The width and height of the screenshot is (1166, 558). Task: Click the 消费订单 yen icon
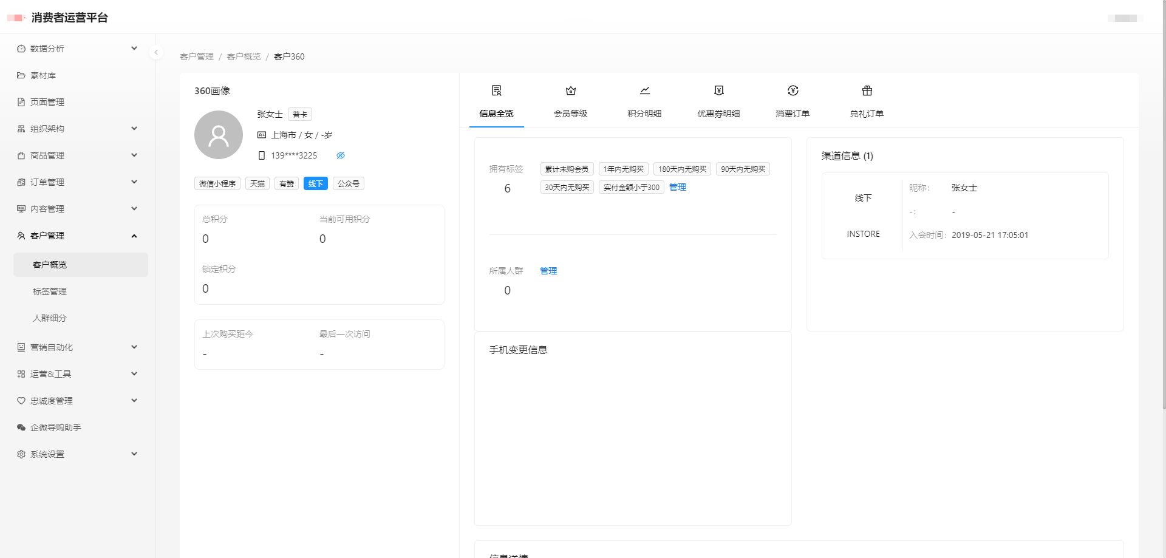(793, 90)
